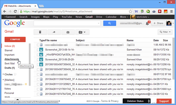
Task: Click image file icon of Screenshot_2013-08-14
Action: [41, 50]
